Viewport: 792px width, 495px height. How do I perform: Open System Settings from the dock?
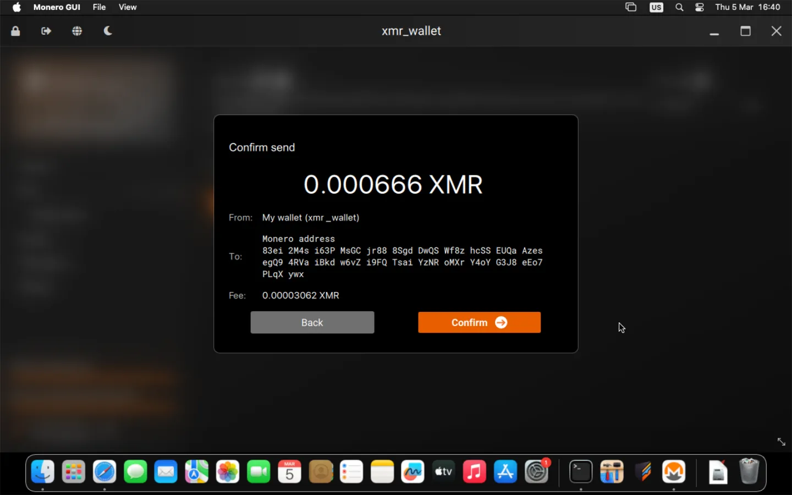(x=537, y=471)
